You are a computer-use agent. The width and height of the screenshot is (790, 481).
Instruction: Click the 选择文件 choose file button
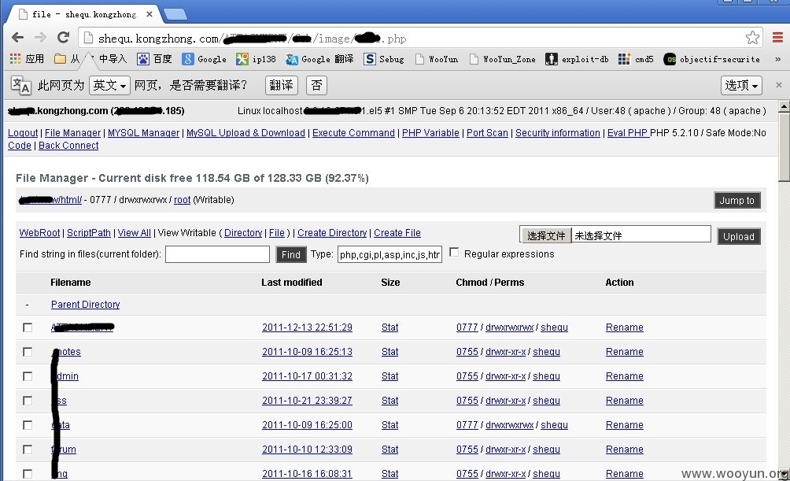[x=546, y=235]
